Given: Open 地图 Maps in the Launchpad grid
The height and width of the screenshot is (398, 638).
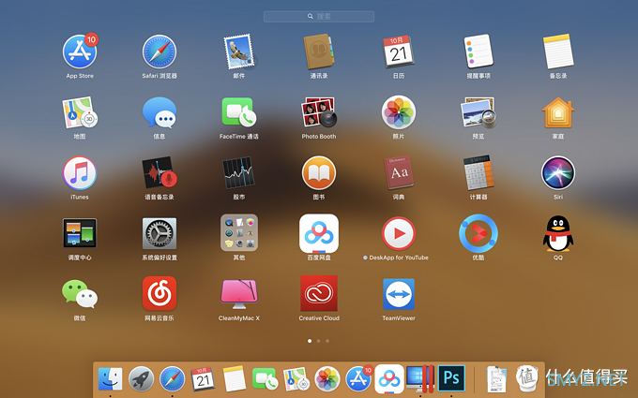Looking at the screenshot, I should (80, 112).
